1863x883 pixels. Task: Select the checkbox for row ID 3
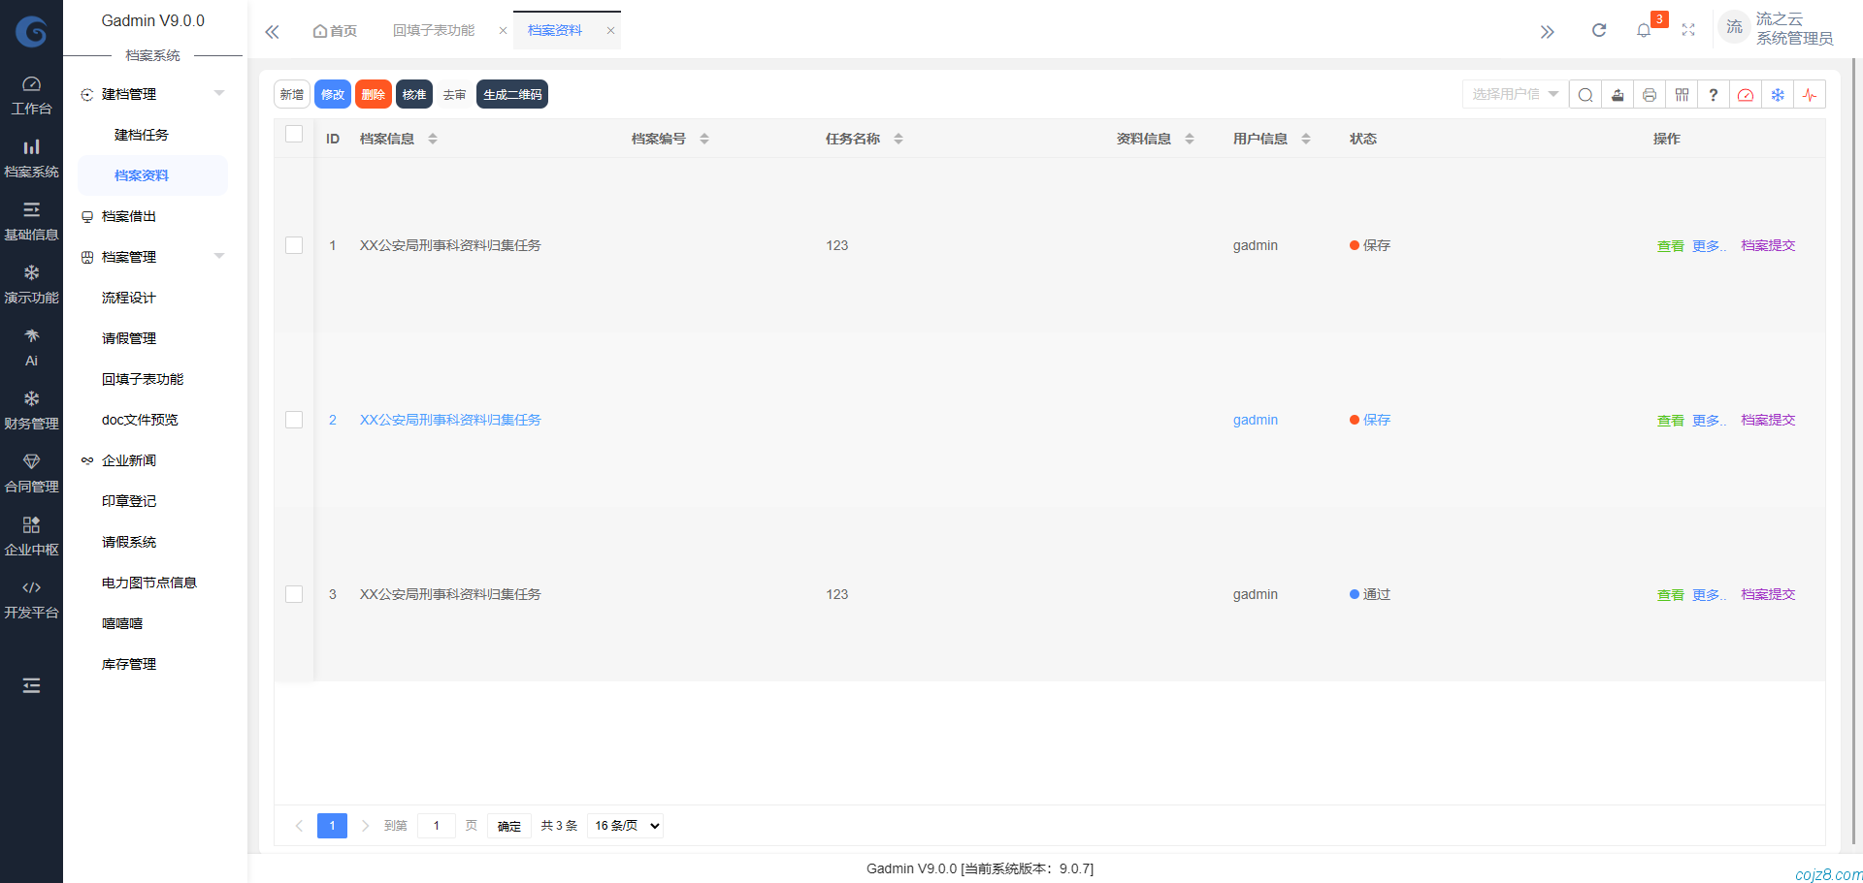(294, 594)
